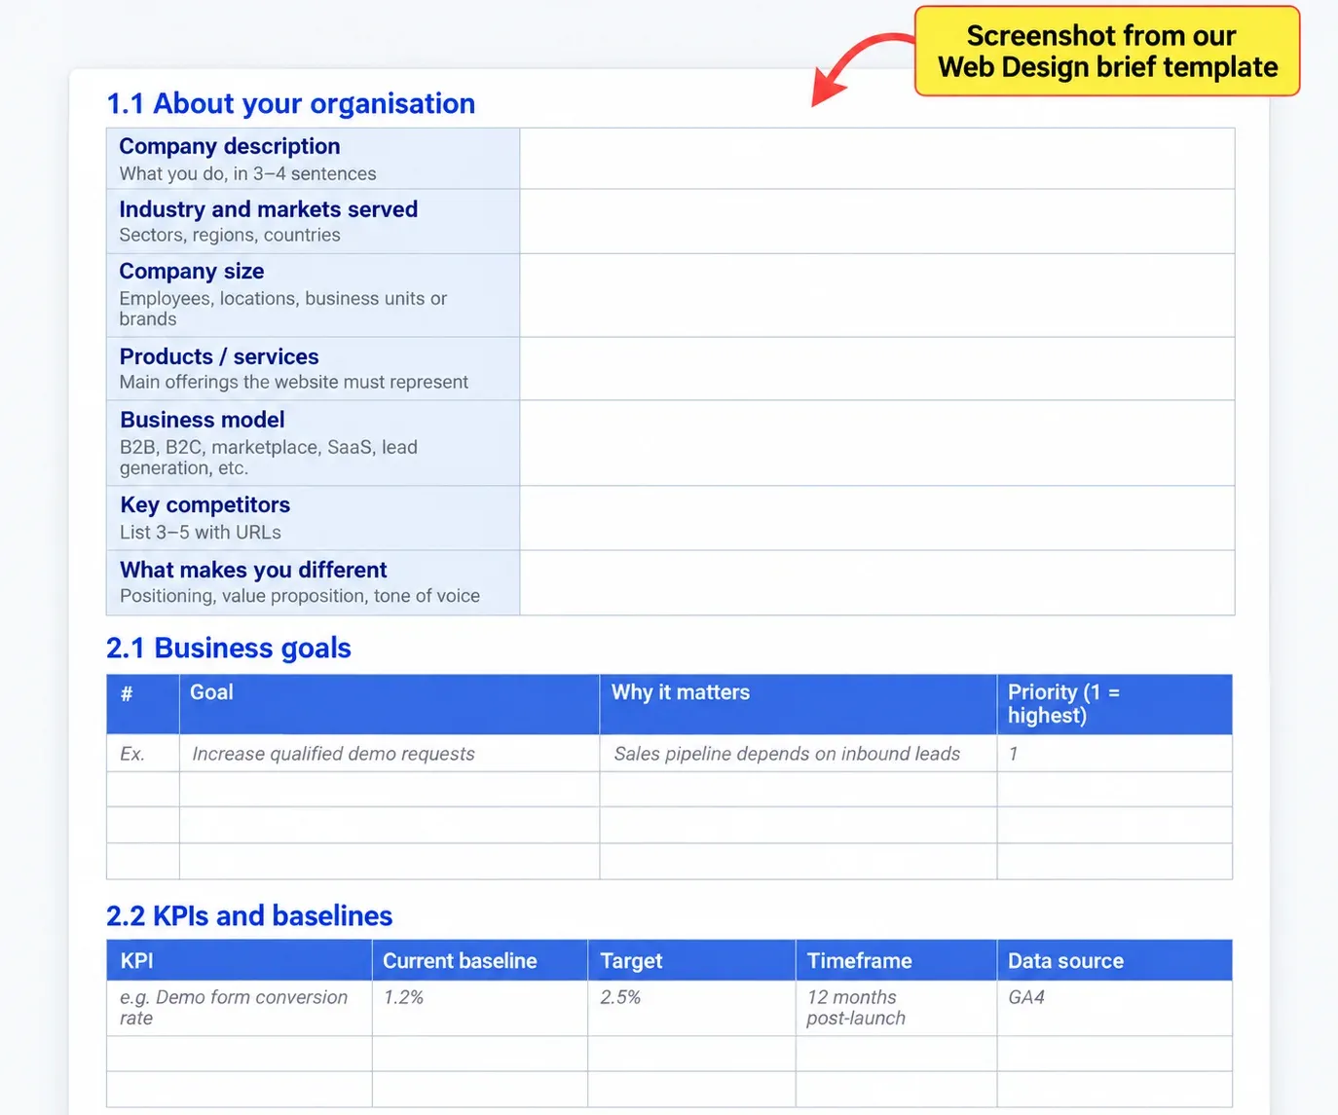Click the 'Company description' label
Screen dimensions: 1338x1115
coord(230,146)
